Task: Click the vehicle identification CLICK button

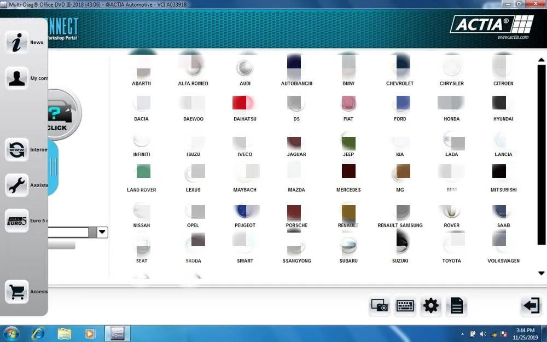Action: 63,114
